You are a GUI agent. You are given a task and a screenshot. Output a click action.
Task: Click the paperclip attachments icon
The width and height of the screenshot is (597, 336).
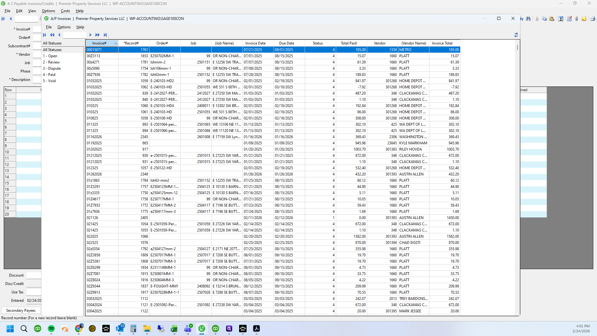click(x=576, y=19)
